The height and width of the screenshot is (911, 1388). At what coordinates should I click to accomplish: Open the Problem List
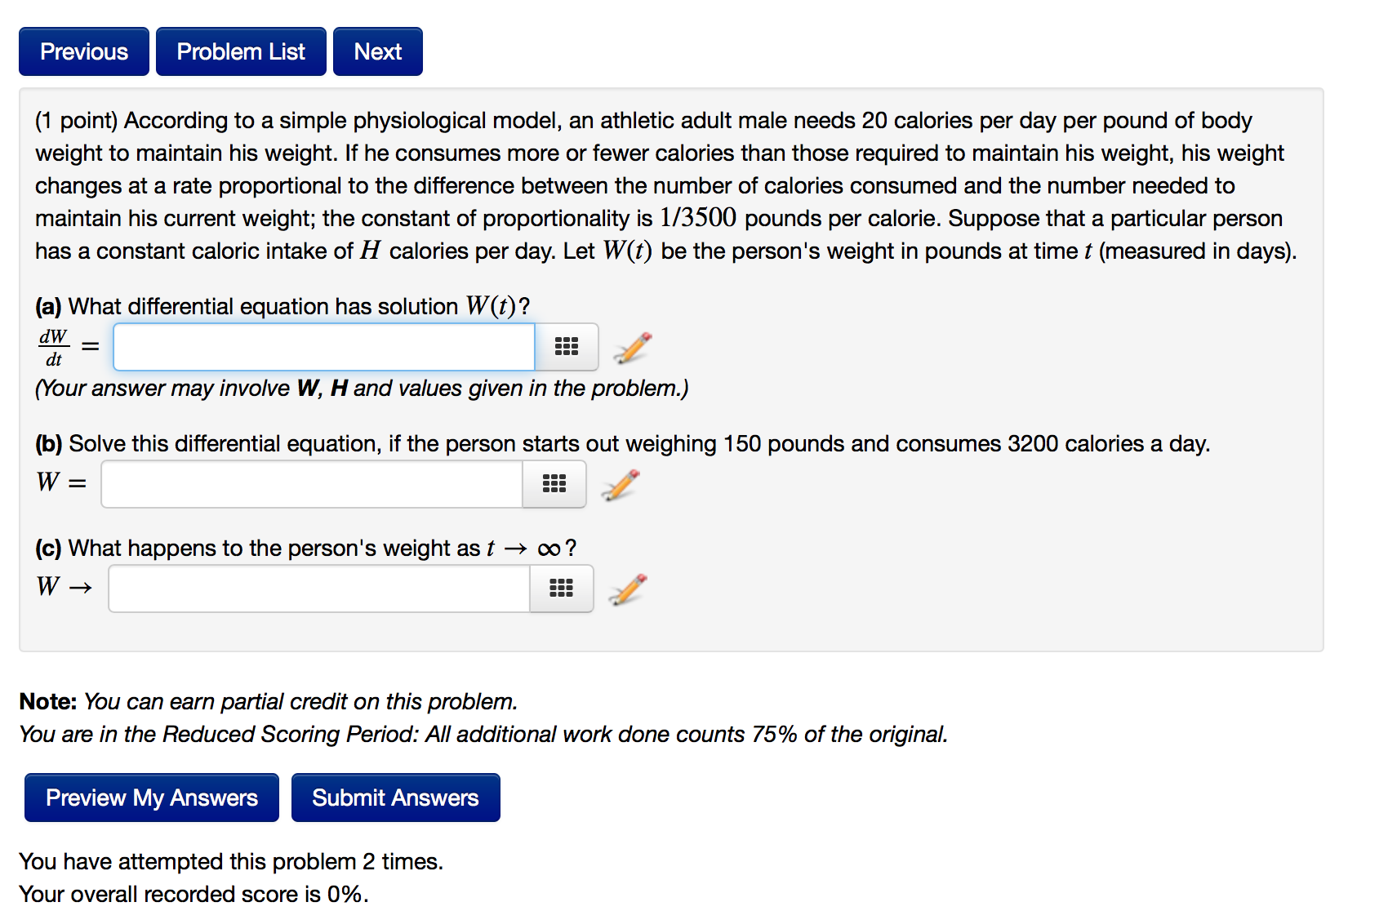(x=241, y=51)
